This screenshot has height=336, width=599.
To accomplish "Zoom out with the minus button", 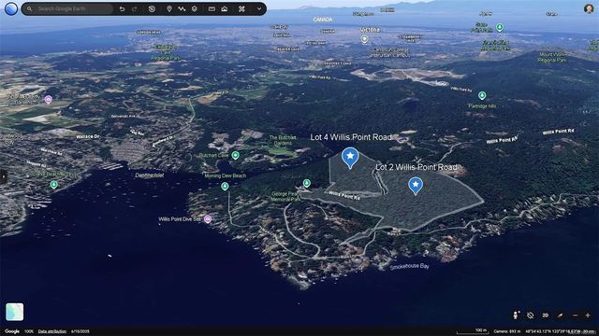I will pyautogui.click(x=576, y=315).
